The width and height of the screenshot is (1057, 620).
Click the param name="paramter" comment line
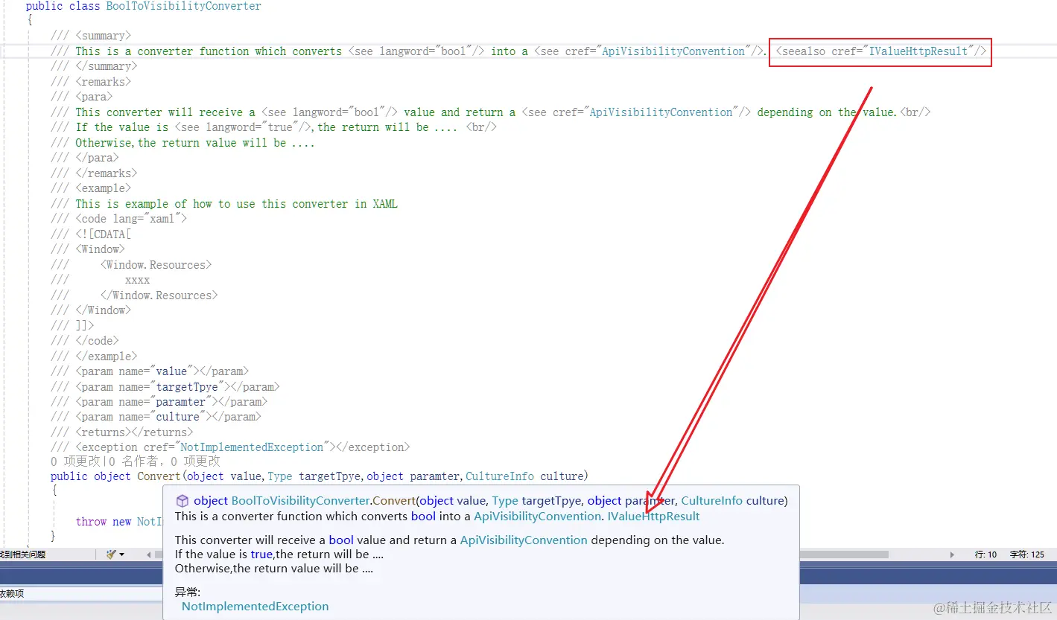[159, 402]
